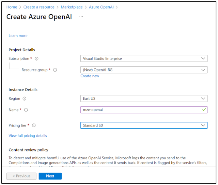Click the Subscription info icon
Viewport: 218px width, 185px height.
coord(36,58)
